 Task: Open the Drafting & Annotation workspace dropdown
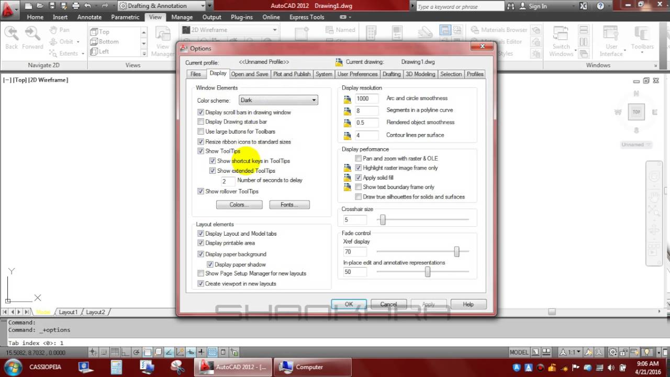pyautogui.click(x=161, y=6)
